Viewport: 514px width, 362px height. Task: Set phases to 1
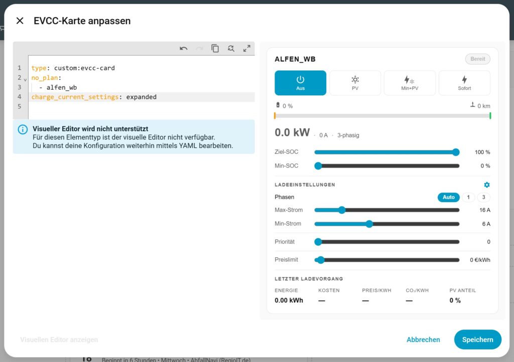468,197
